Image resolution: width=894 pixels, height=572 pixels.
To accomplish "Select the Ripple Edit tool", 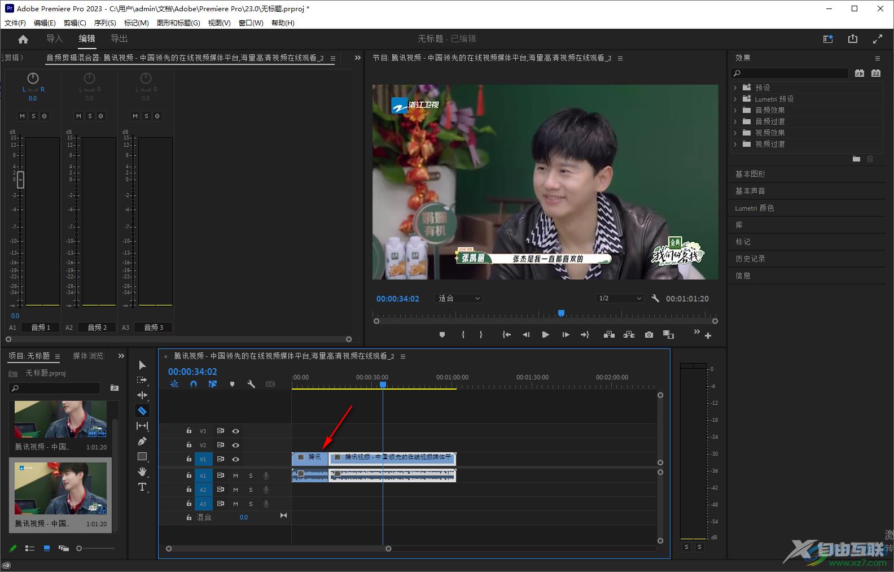I will point(142,395).
